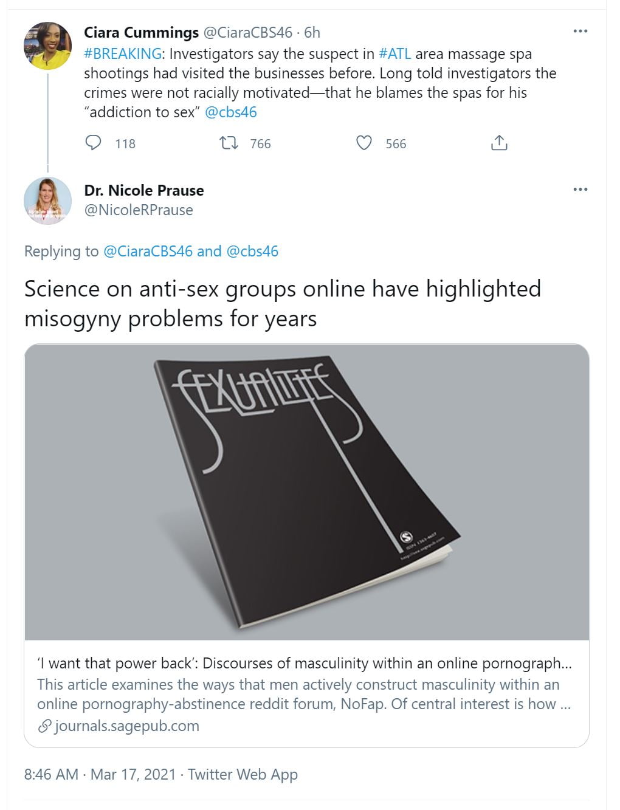Click the Twitter Web App source label
Screen dimensions: 620x810
tap(243, 775)
